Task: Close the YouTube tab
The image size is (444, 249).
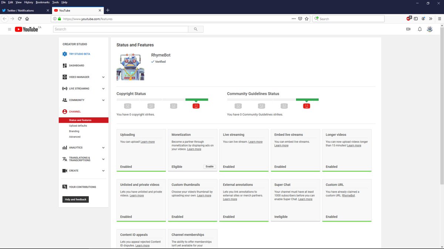Action: tap(100, 10)
